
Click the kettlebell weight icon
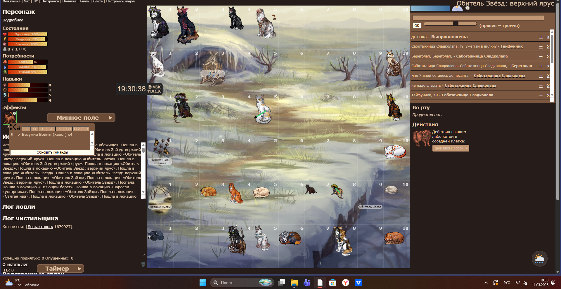5,49
